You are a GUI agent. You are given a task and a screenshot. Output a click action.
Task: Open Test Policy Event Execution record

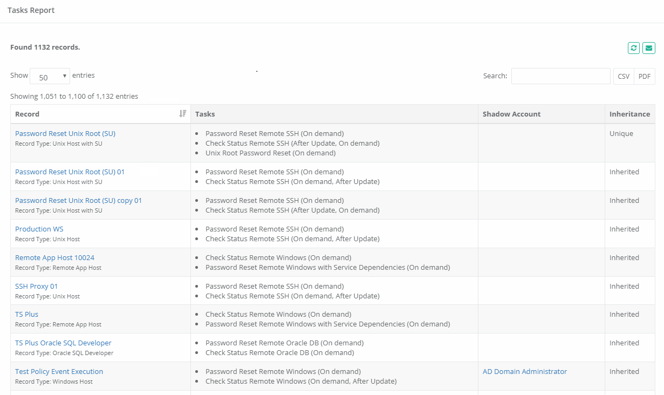[x=59, y=372]
